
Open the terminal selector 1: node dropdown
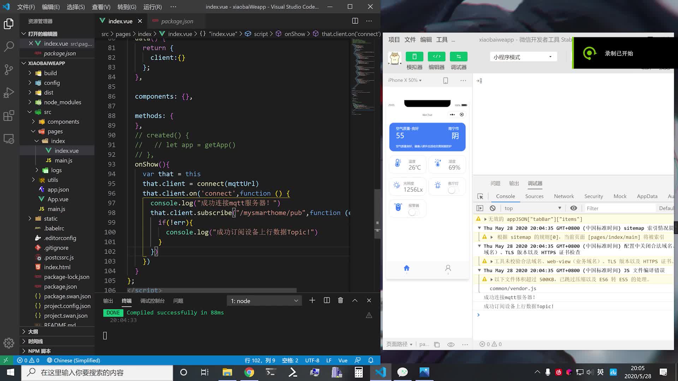[264, 301]
